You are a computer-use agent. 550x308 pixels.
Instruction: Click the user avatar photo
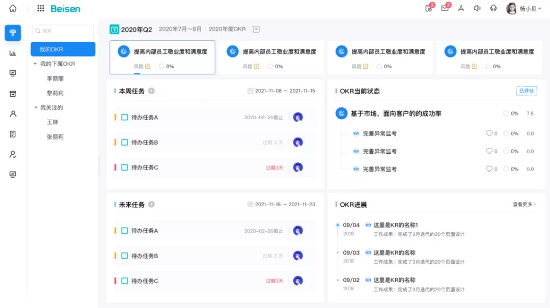(511, 9)
